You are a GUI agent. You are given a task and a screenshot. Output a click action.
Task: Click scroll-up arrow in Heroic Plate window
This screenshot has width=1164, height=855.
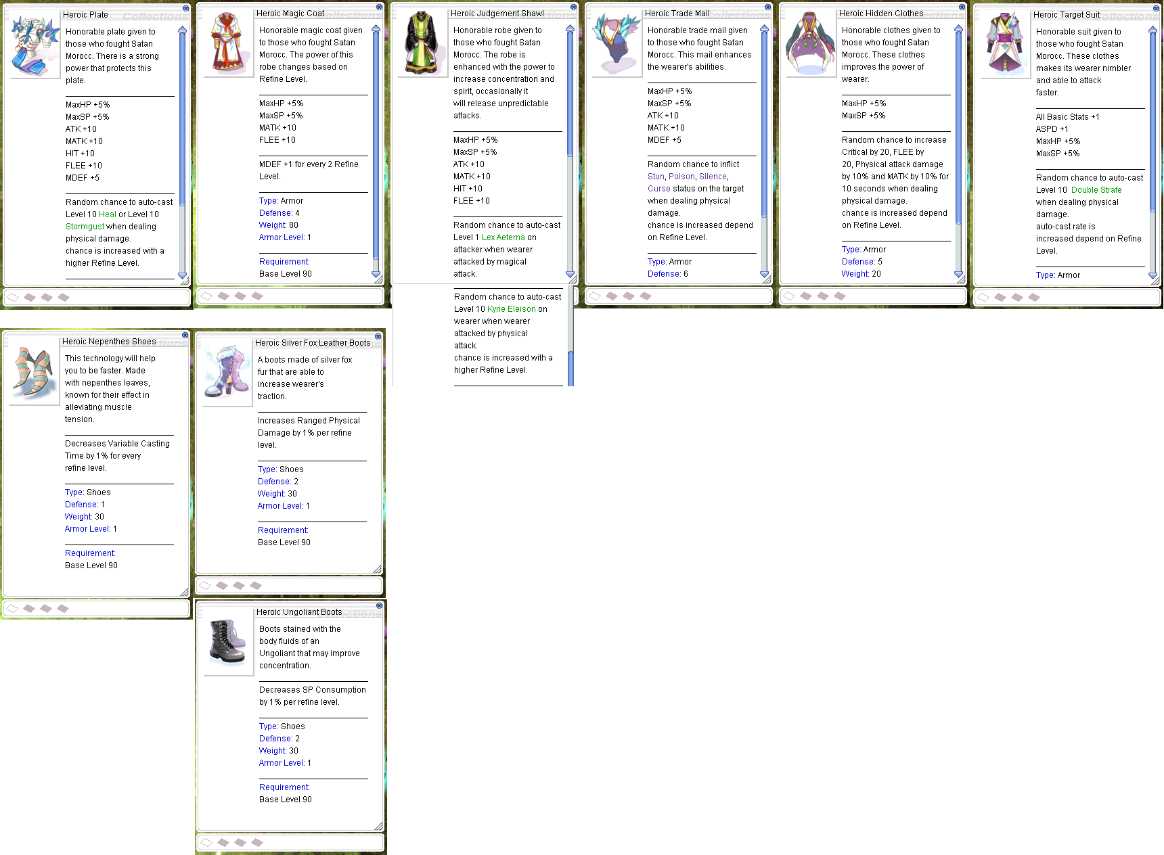coord(182,30)
